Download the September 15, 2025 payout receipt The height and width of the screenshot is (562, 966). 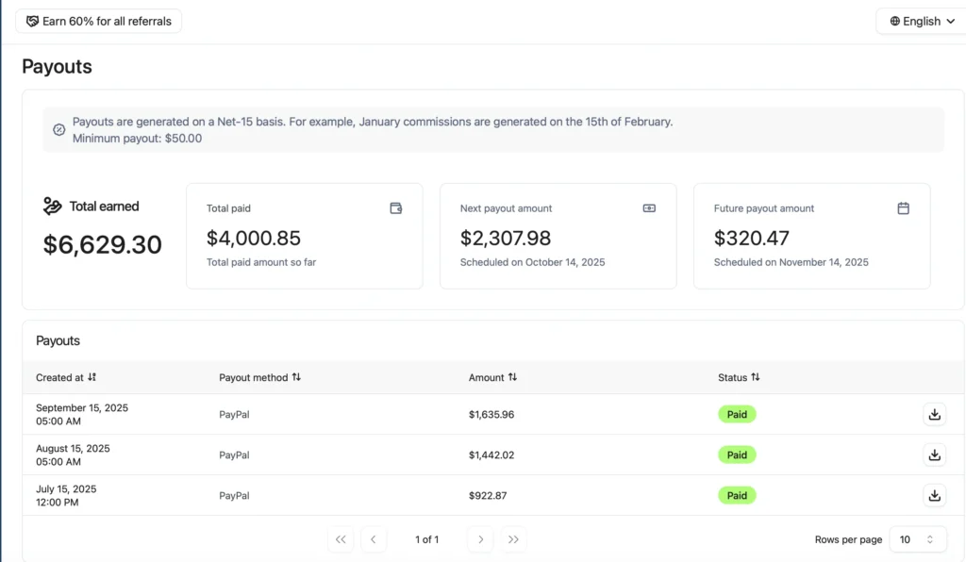934,415
